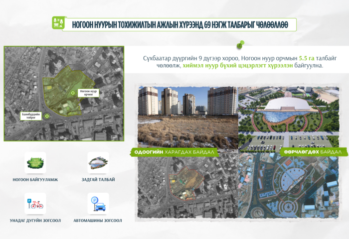Select the Задгай талбай open square icon

(98, 163)
